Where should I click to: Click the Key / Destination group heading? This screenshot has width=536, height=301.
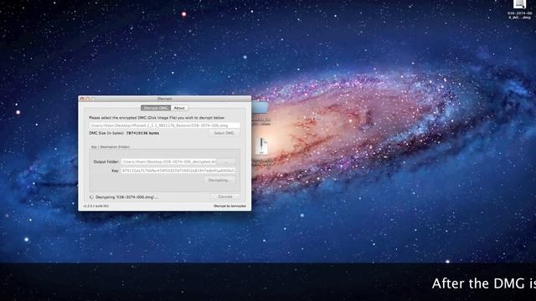tap(111, 147)
